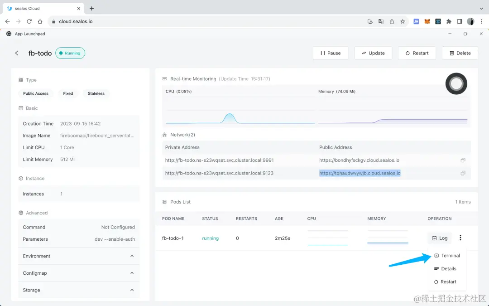Viewport: 489px width, 306px height.
Task: Click the floating circular button near the monitoring panel
Action: (456, 84)
